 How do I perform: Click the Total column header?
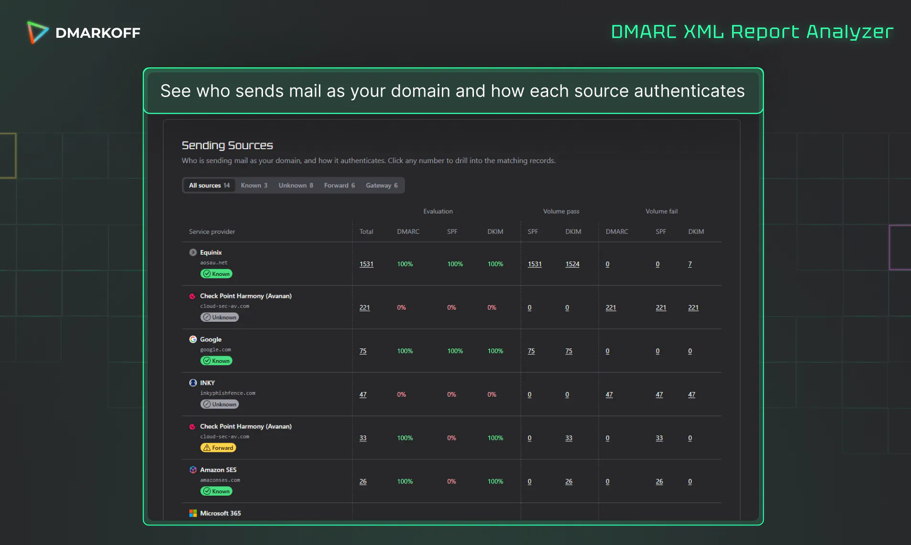[366, 232]
